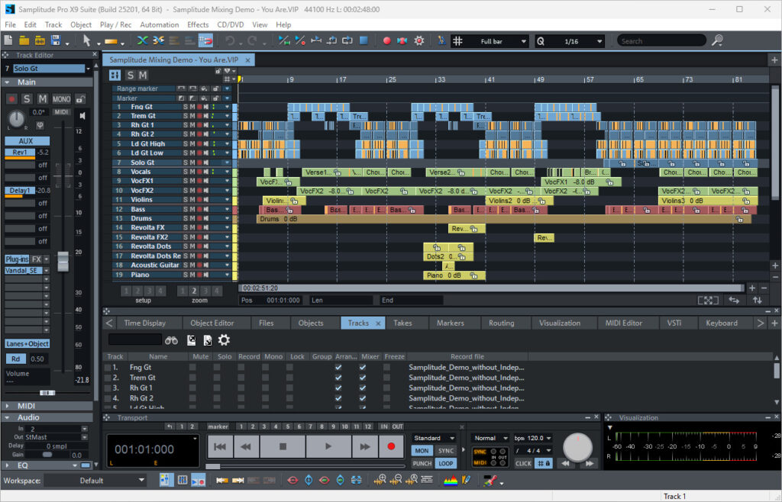The image size is (782, 502).
Task: Solo the Vocals track in arranger
Action: 186,172
